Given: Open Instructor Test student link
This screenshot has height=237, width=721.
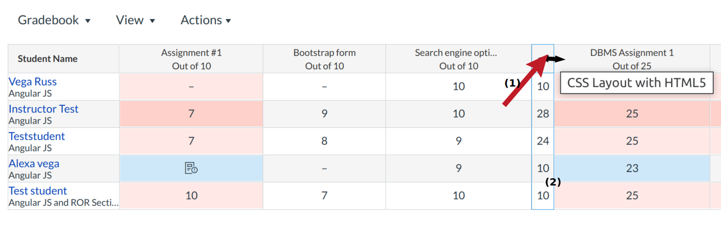Looking at the screenshot, I should point(43,109).
